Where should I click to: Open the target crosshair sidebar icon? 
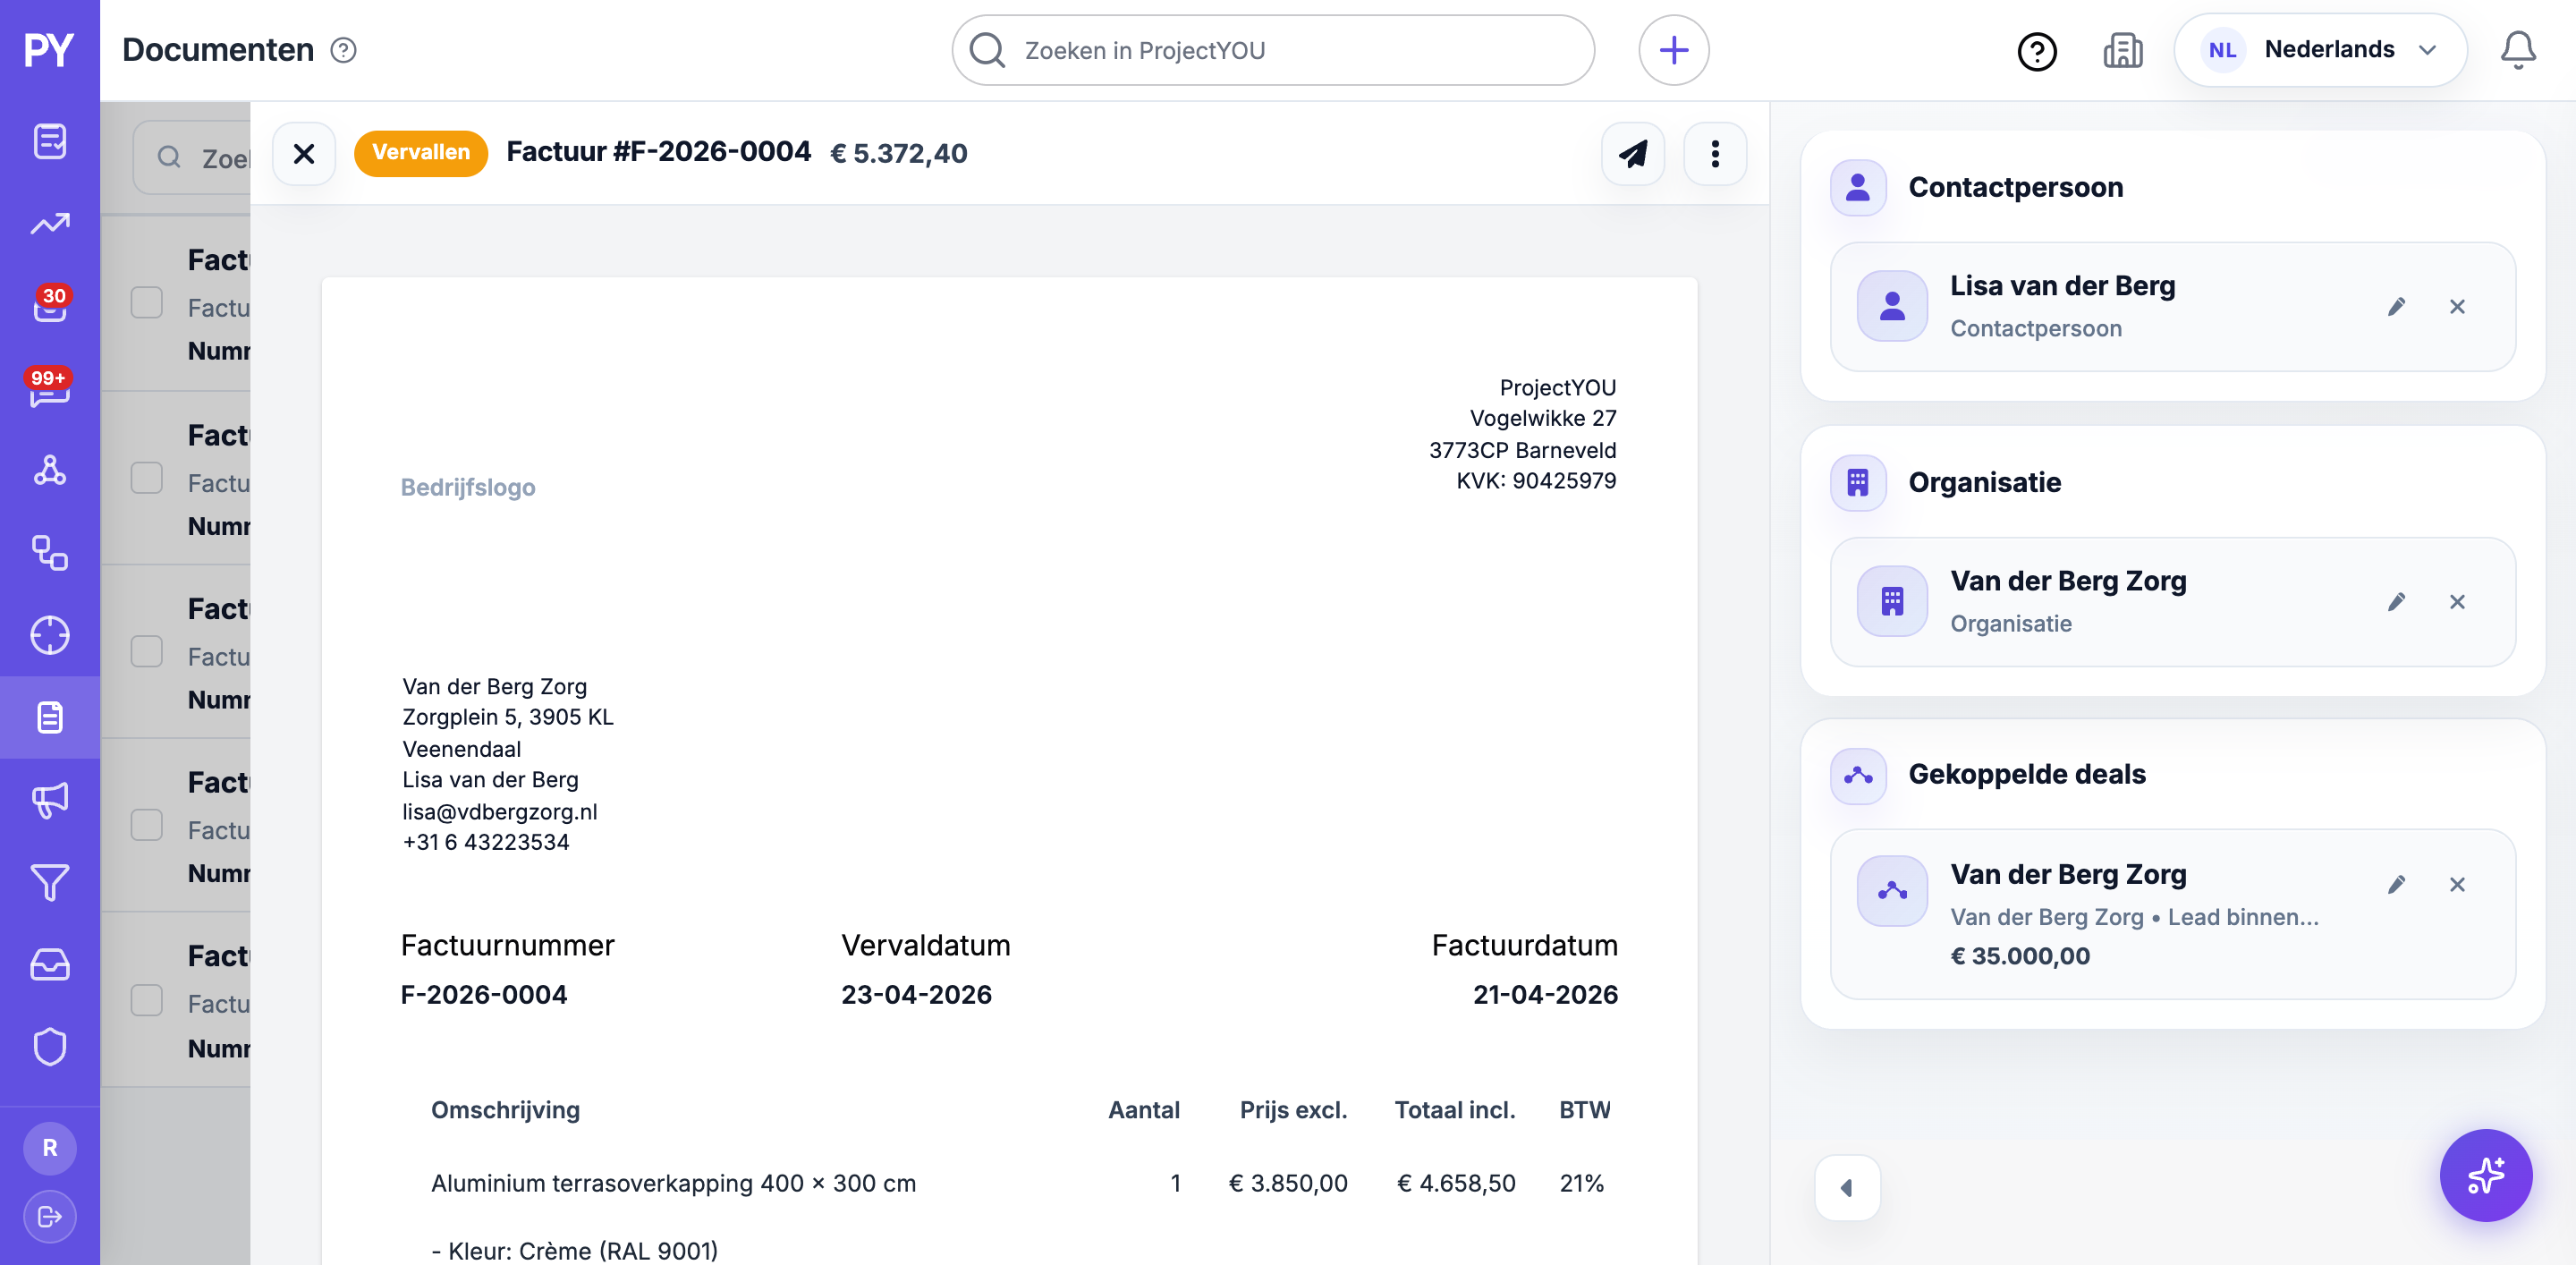(49, 635)
